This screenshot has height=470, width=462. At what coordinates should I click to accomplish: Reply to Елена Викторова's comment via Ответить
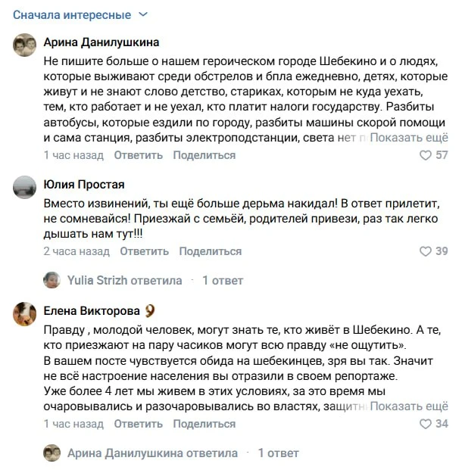pos(139,424)
